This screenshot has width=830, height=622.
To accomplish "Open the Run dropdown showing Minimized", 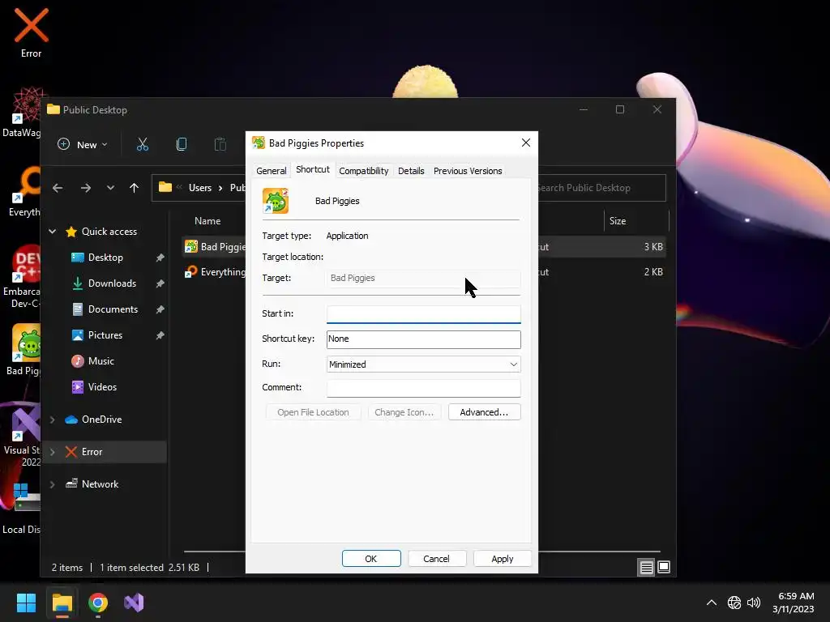I will click(423, 364).
